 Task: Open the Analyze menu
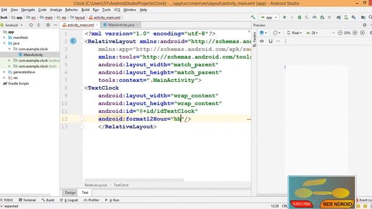[x=56, y=10]
